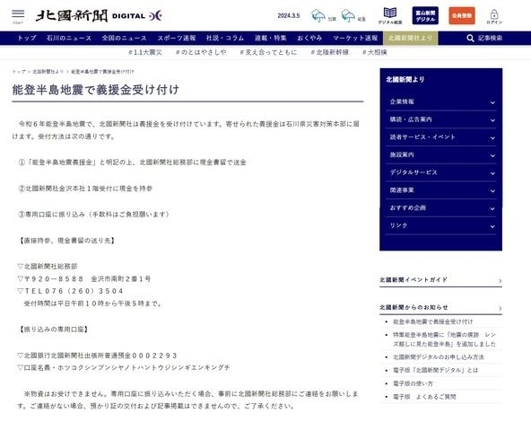Click the 記事検索 label

490,38
